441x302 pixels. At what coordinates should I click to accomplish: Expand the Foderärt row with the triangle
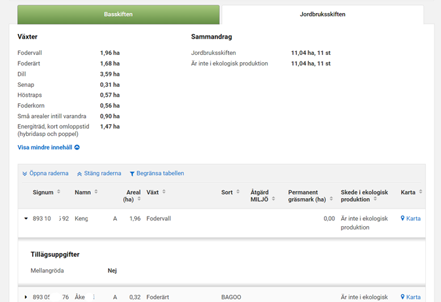coord(26,297)
